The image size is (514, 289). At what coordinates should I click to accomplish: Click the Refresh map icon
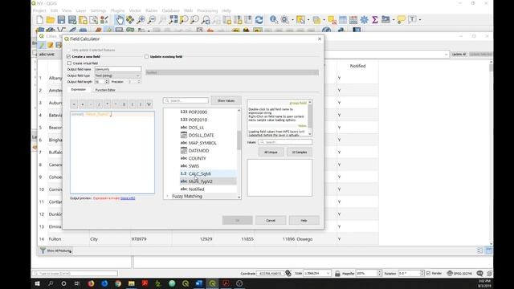click(259, 19)
